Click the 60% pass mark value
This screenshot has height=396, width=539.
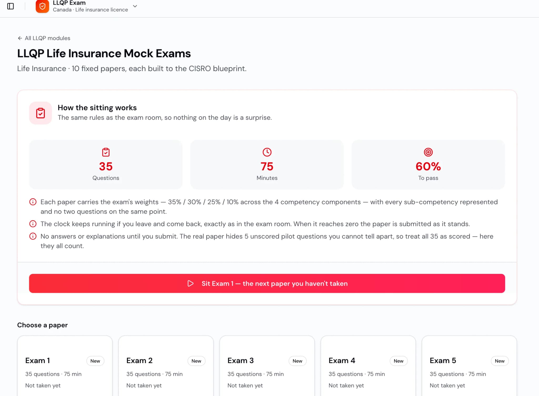point(428,166)
